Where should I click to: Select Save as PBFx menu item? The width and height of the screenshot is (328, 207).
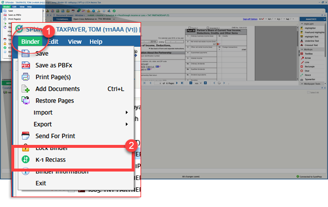(76, 65)
